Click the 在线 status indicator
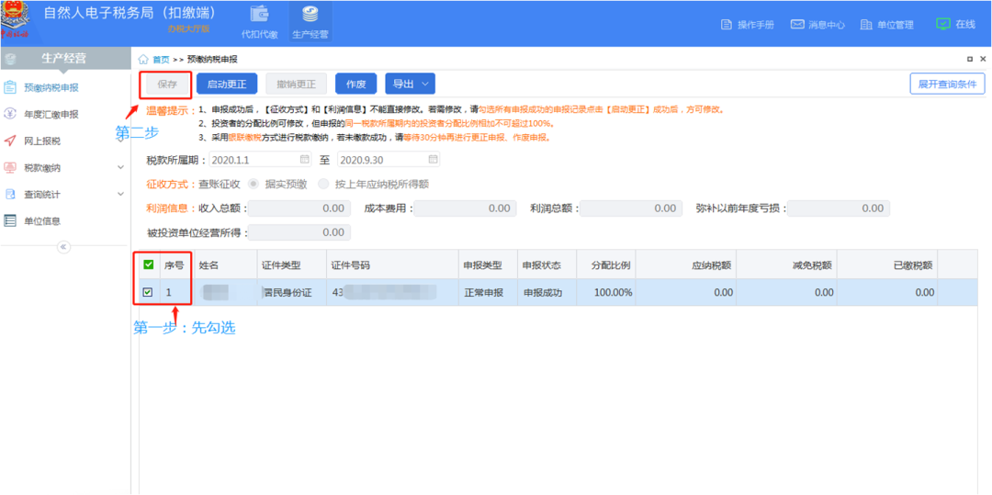Viewport: 992px width, 495px height. tap(955, 24)
